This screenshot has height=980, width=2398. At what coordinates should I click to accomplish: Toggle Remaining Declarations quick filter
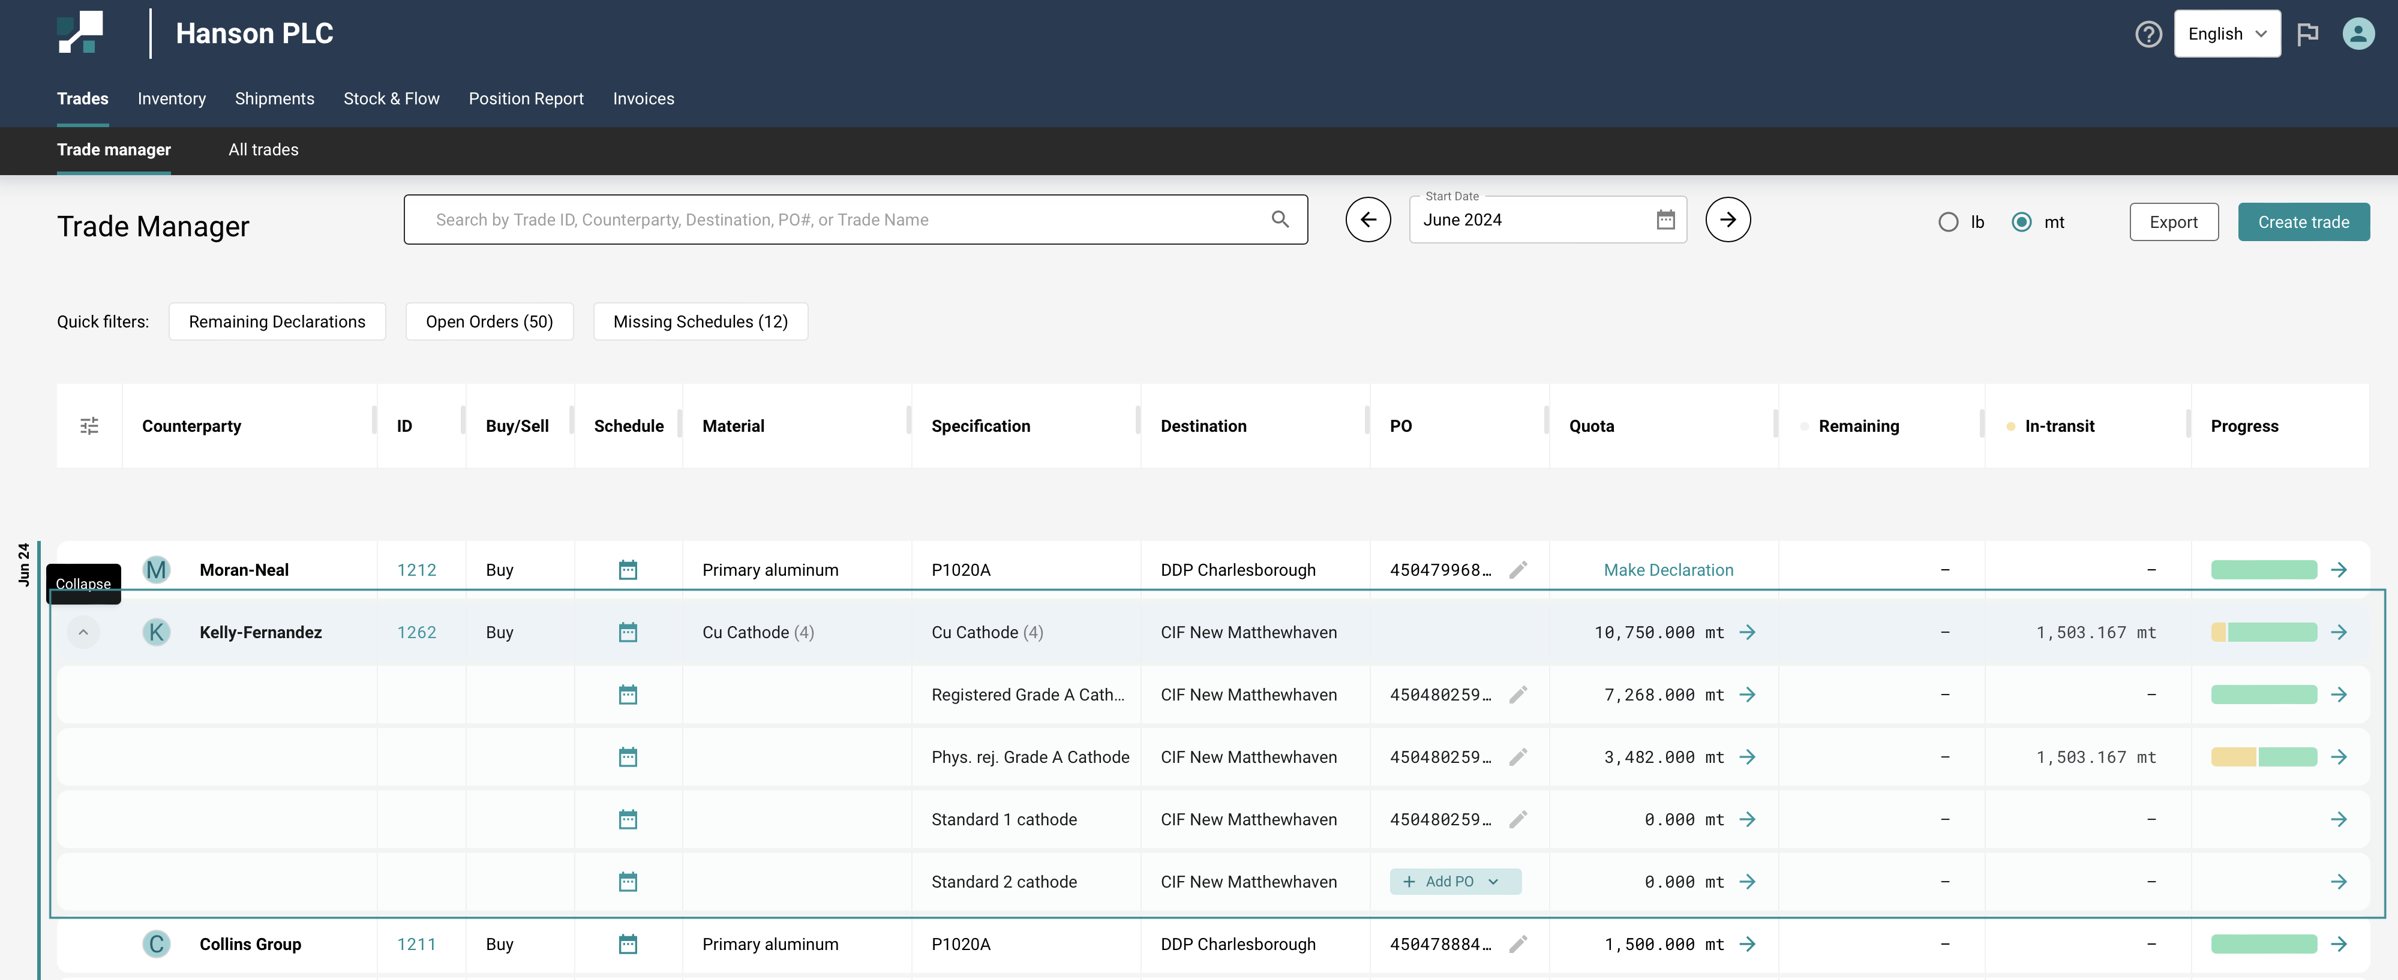click(277, 322)
